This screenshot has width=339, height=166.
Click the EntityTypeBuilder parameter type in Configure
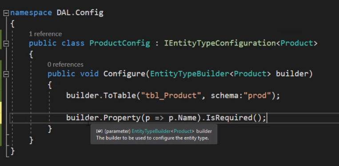[x=189, y=74]
